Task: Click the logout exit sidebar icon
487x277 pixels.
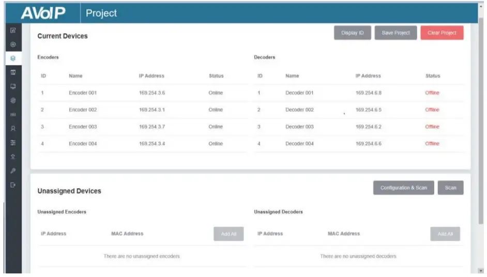Action: (13, 185)
